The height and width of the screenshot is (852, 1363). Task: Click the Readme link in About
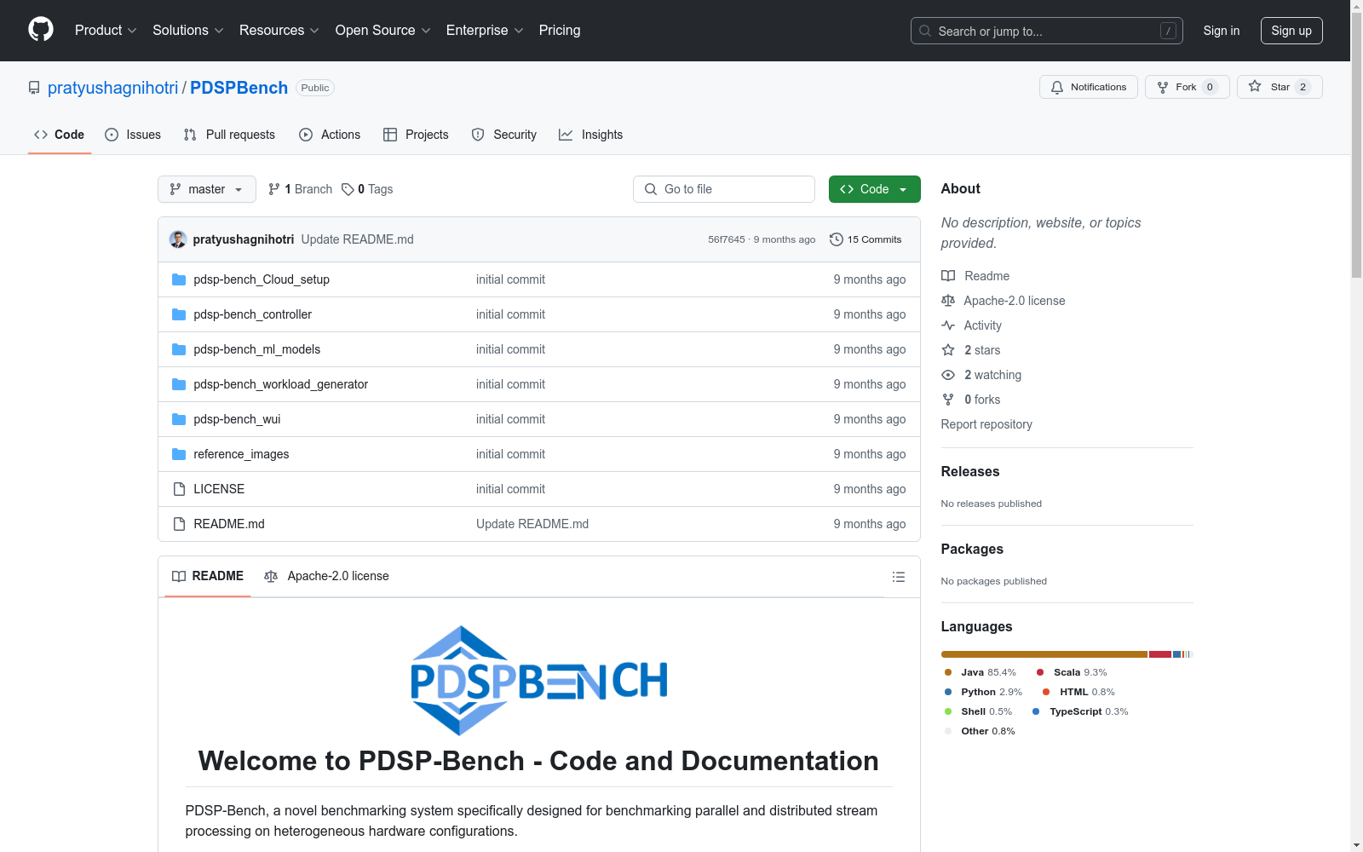point(975,276)
